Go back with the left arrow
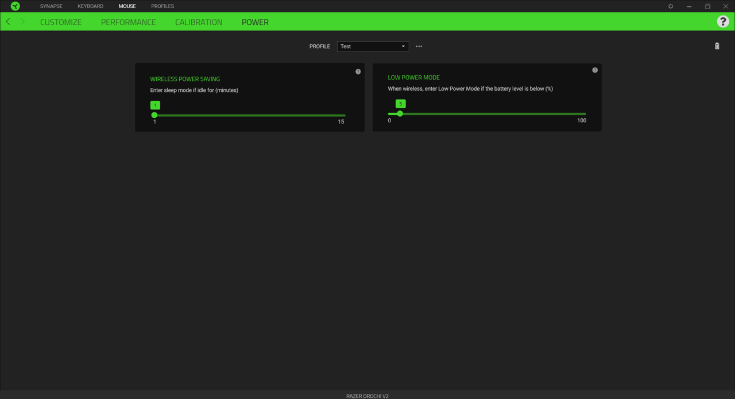735x399 pixels. pyautogui.click(x=8, y=22)
